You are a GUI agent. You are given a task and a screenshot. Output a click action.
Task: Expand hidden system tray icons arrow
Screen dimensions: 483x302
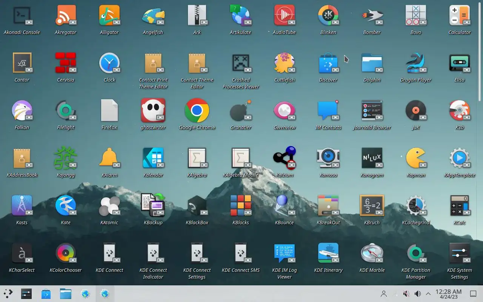pyautogui.click(x=428, y=294)
